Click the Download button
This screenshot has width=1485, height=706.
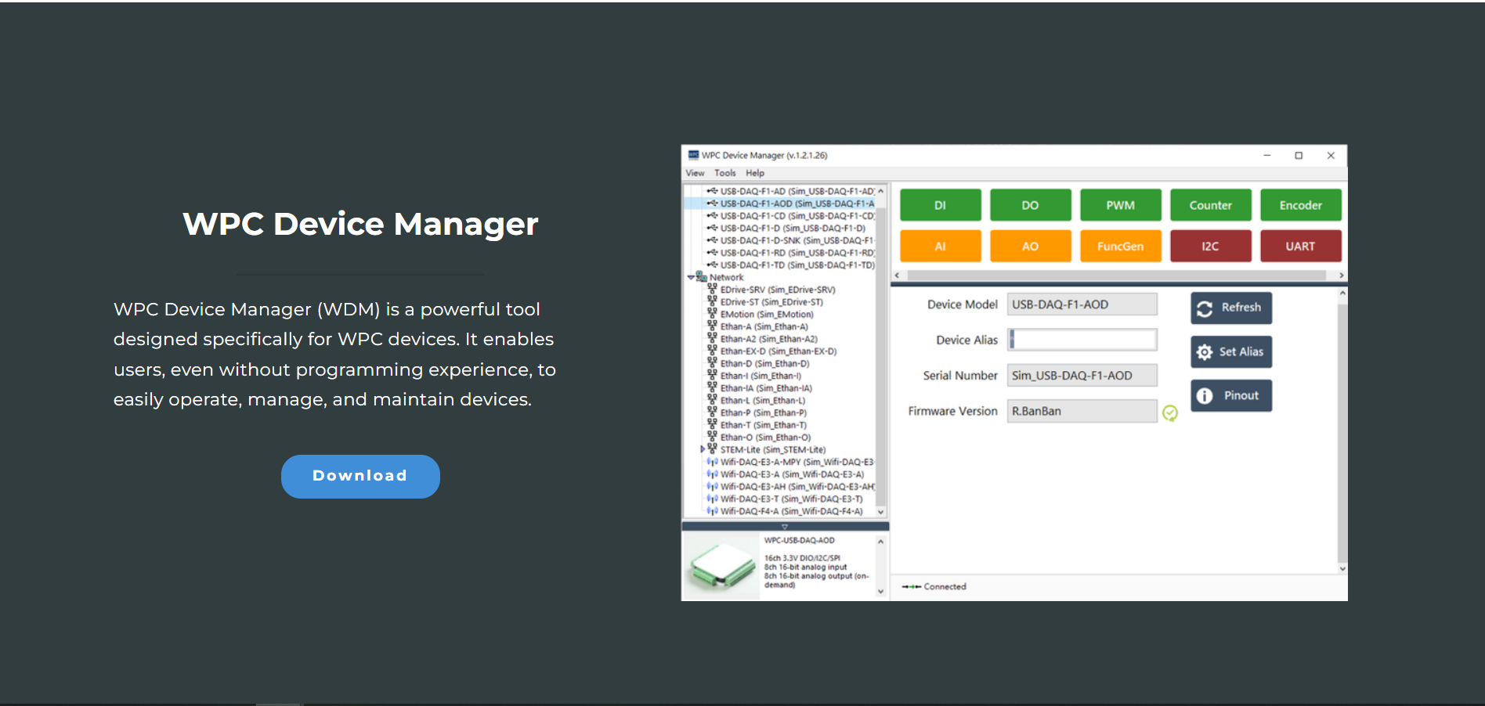click(360, 476)
